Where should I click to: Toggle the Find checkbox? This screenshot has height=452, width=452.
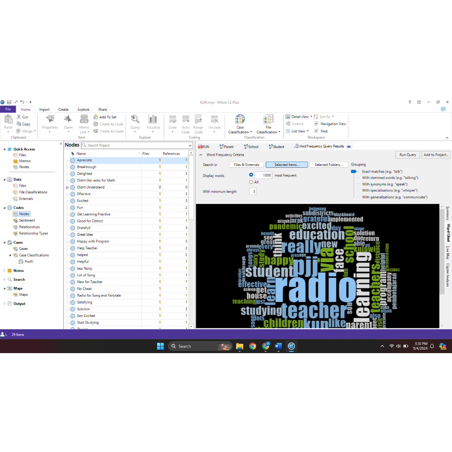tap(316, 131)
